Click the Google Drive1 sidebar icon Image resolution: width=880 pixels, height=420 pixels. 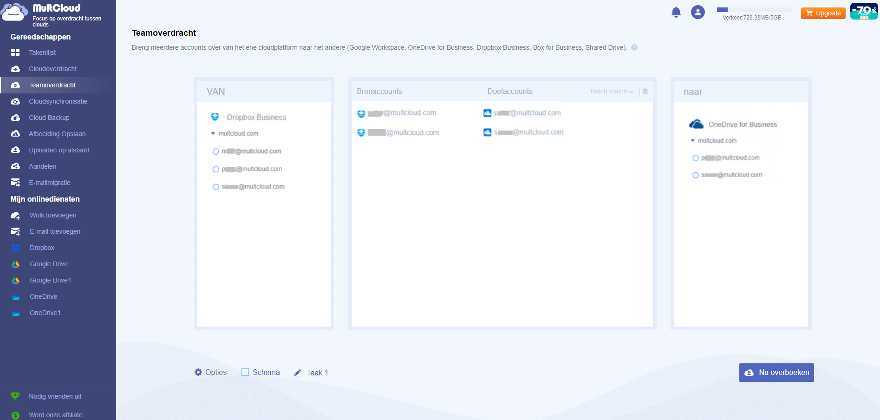click(x=16, y=281)
